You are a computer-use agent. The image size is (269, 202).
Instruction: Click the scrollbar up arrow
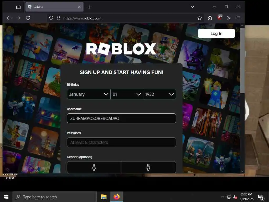pos(242,26)
